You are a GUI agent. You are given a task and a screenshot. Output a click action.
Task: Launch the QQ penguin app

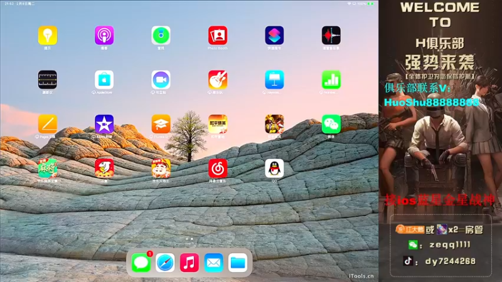coord(274,168)
